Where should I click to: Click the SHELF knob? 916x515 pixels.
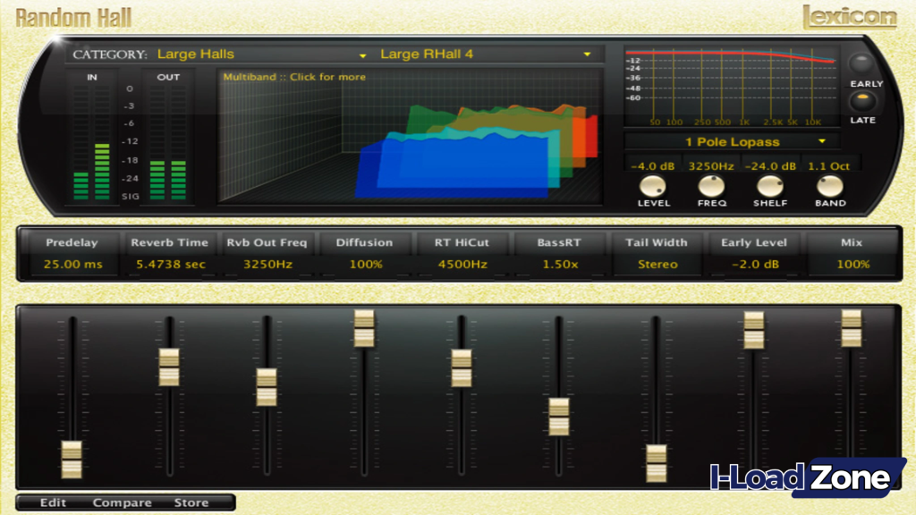coord(770,186)
